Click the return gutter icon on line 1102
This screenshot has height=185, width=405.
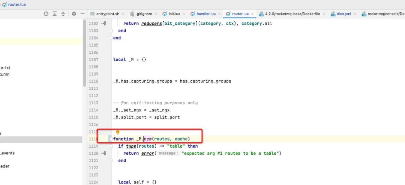click(103, 24)
